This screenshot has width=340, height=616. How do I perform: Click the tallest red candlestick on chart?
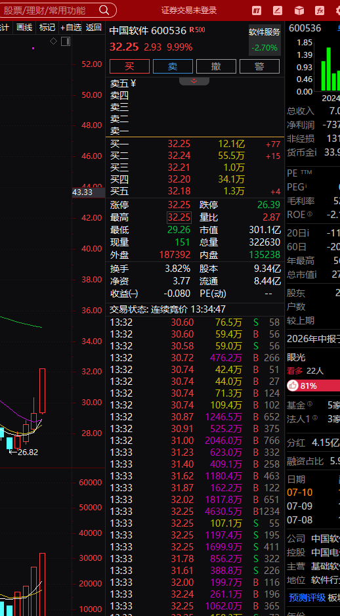coord(42,391)
